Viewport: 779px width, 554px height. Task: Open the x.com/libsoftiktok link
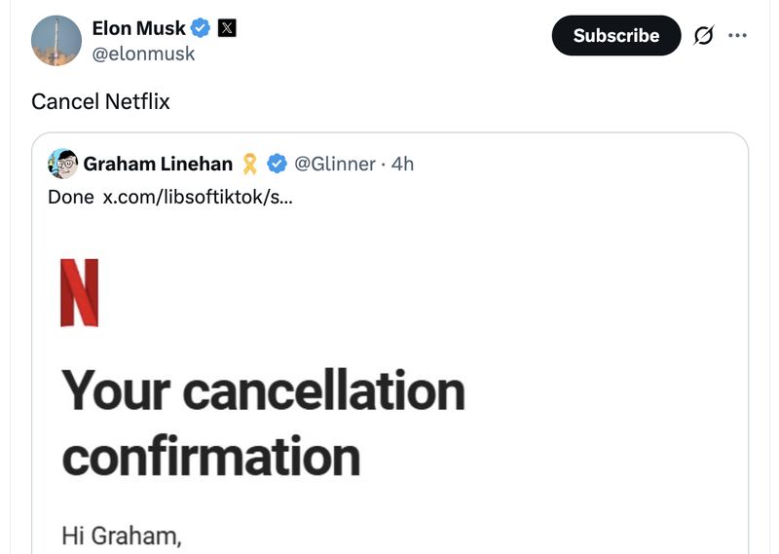(x=197, y=197)
